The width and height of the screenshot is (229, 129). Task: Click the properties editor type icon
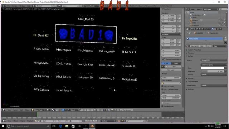point(187,29)
